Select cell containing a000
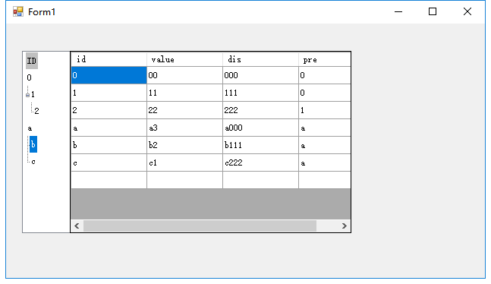The image size is (491, 284). (260, 128)
